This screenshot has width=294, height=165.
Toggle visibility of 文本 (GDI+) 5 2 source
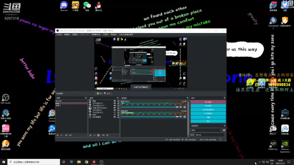pyautogui.click(x=115, y=106)
